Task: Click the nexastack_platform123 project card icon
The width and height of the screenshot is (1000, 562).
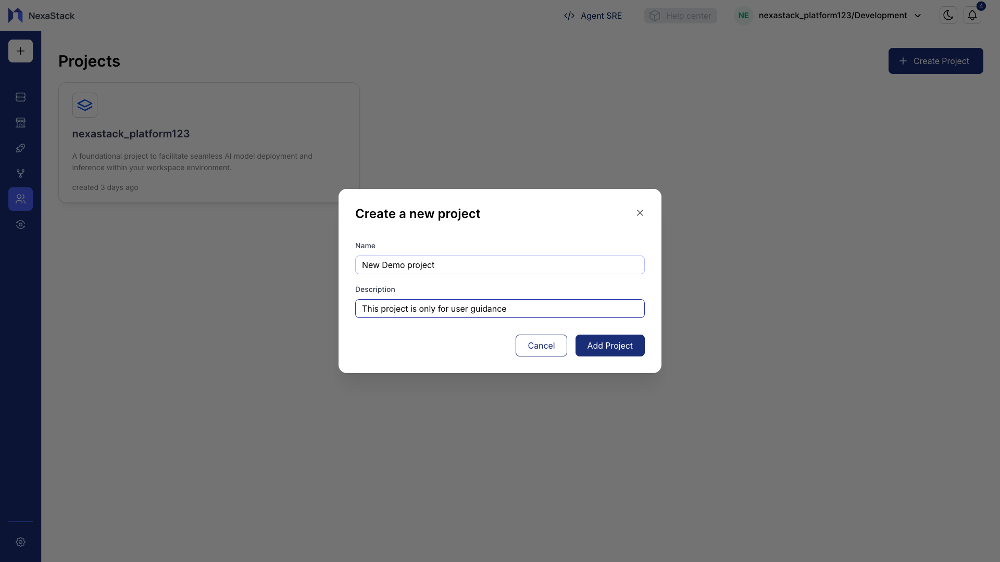Action: click(84, 105)
